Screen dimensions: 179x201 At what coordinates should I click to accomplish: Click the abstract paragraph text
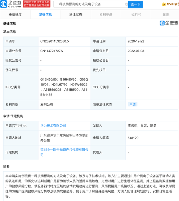[x=90, y=186]
